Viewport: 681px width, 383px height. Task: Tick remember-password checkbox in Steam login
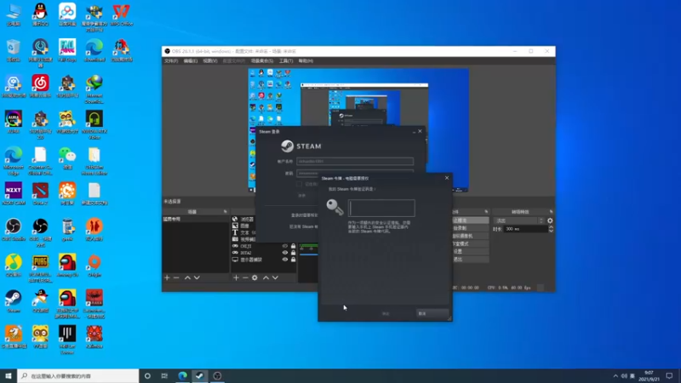click(x=300, y=184)
